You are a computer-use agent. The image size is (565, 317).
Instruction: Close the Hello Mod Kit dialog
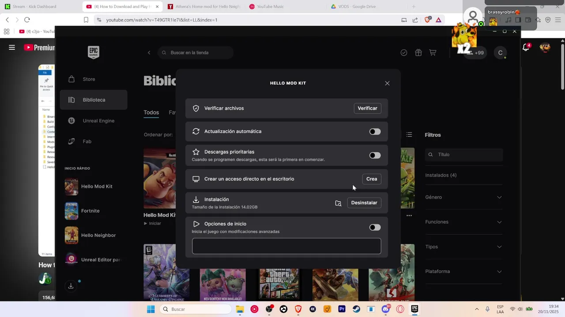pos(387,83)
